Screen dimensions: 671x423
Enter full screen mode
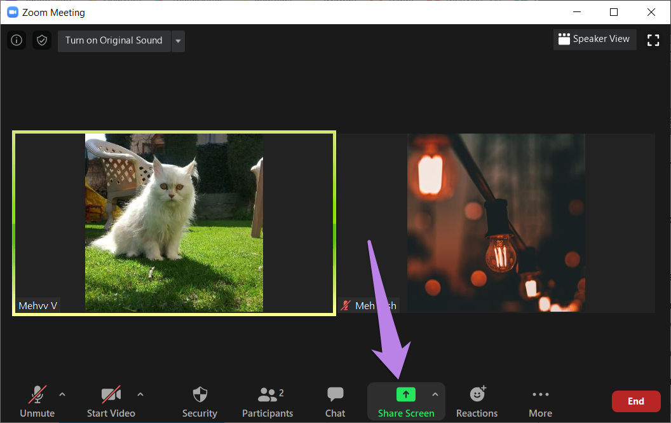point(653,40)
